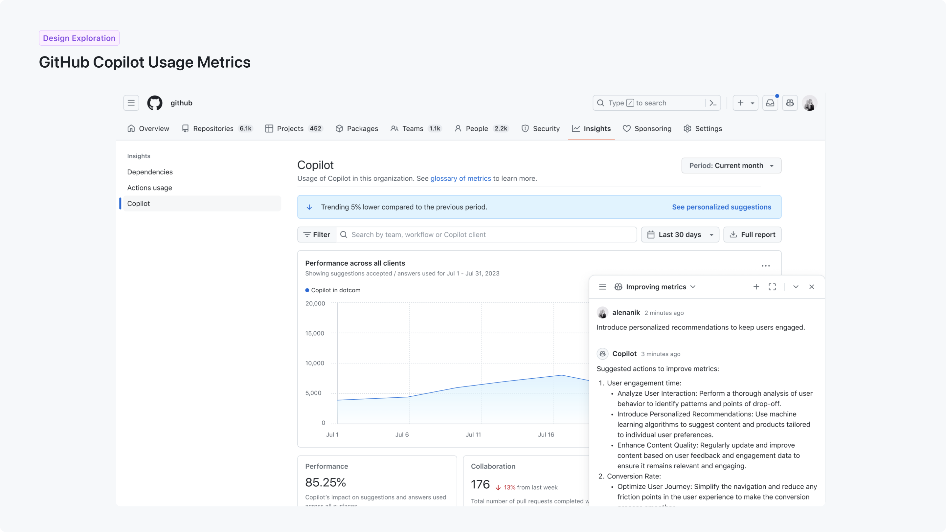
Task: Click the GitHub logo next to github
Action: tap(155, 103)
